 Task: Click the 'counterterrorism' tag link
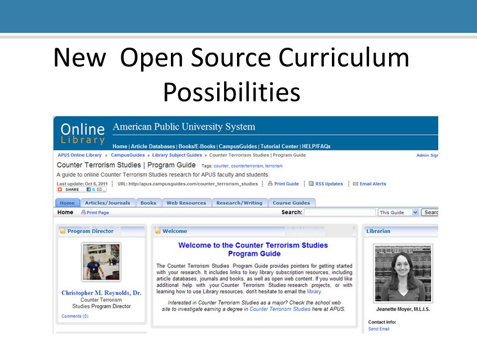(247, 166)
